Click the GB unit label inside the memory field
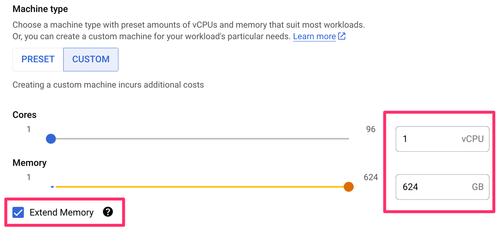This screenshot has height=230, width=497. (477, 187)
